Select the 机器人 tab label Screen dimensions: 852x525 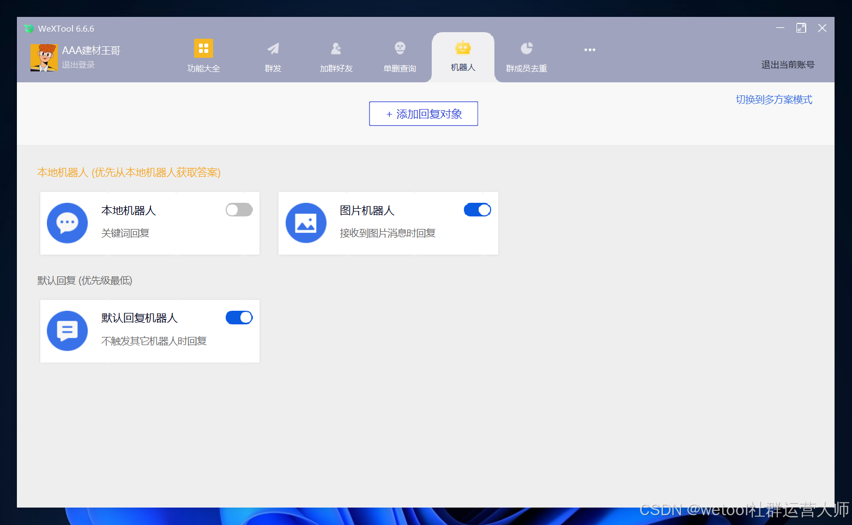(x=463, y=67)
